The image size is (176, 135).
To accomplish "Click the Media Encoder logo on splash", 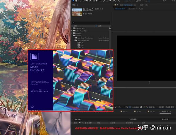I will (x=34, y=56).
